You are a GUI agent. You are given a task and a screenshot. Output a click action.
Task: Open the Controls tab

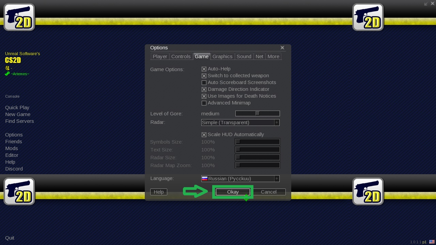point(181,56)
